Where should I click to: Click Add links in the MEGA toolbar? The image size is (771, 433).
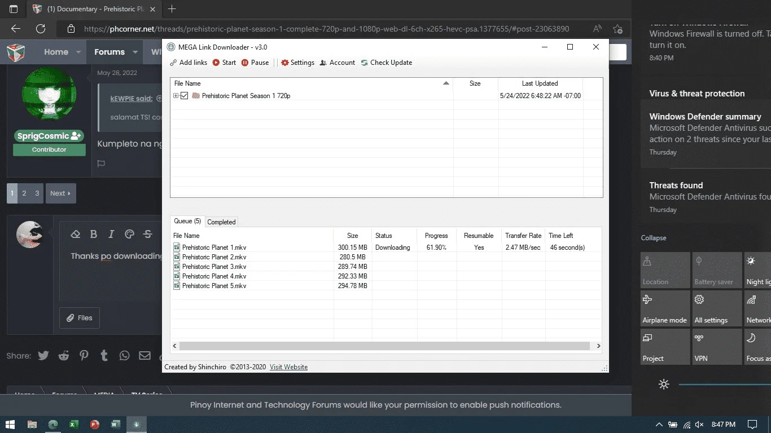coord(189,63)
